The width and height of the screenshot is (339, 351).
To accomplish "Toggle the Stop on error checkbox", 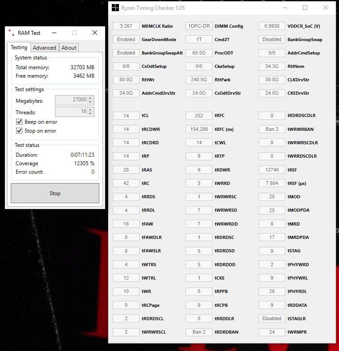I will pyautogui.click(x=19, y=131).
